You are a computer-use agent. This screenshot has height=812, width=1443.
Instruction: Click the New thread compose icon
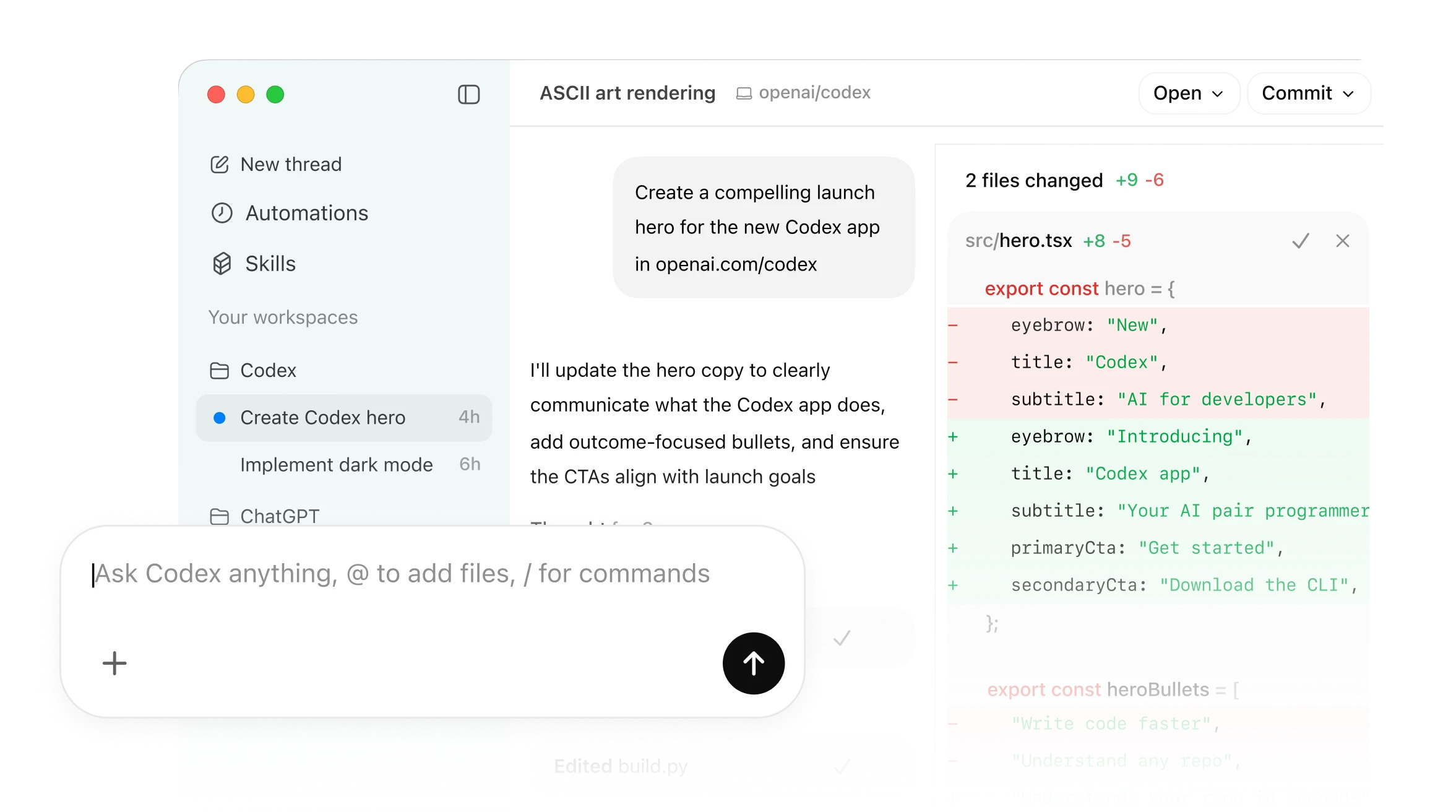click(220, 165)
